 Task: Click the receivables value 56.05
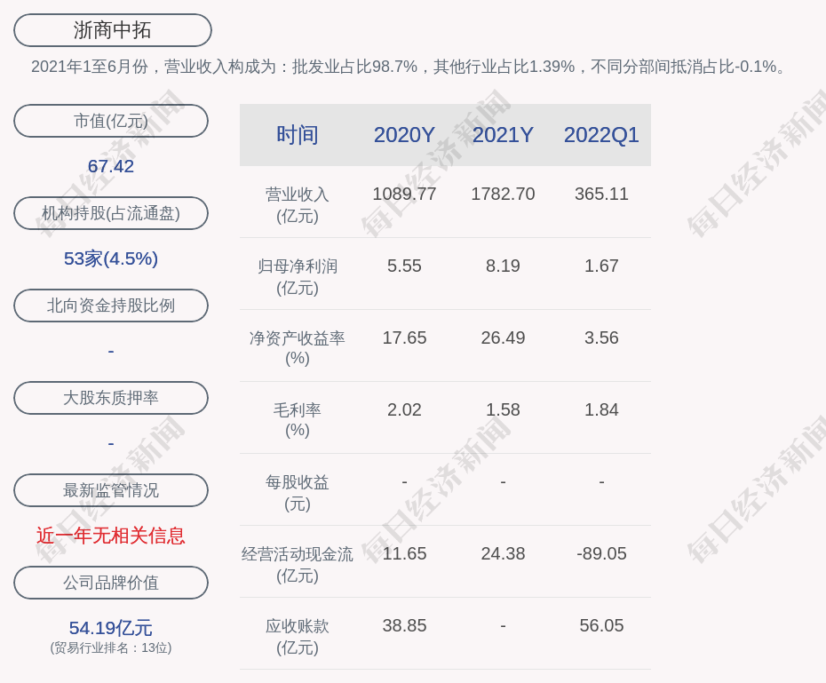(x=601, y=625)
